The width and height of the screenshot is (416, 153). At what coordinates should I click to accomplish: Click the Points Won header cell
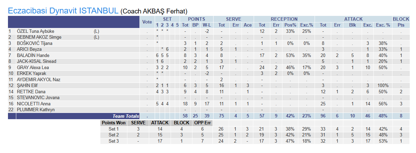[x=113, y=123]
